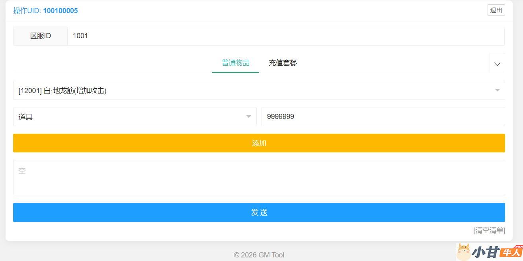
Task: Click the 区服ID field label
Action: pos(41,36)
